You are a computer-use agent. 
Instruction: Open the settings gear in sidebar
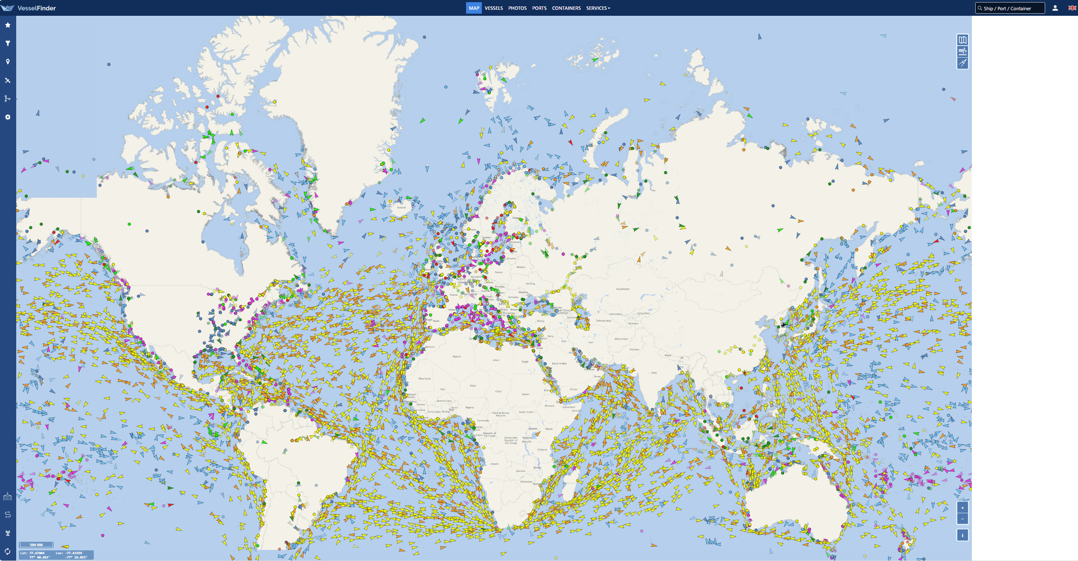8,117
